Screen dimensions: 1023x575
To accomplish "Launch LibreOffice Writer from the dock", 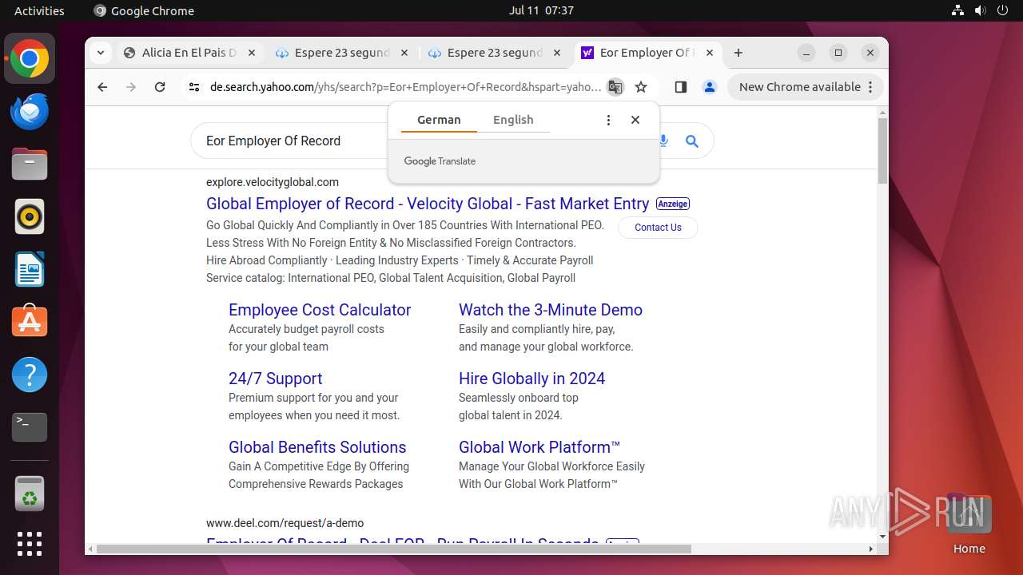I will [x=30, y=270].
